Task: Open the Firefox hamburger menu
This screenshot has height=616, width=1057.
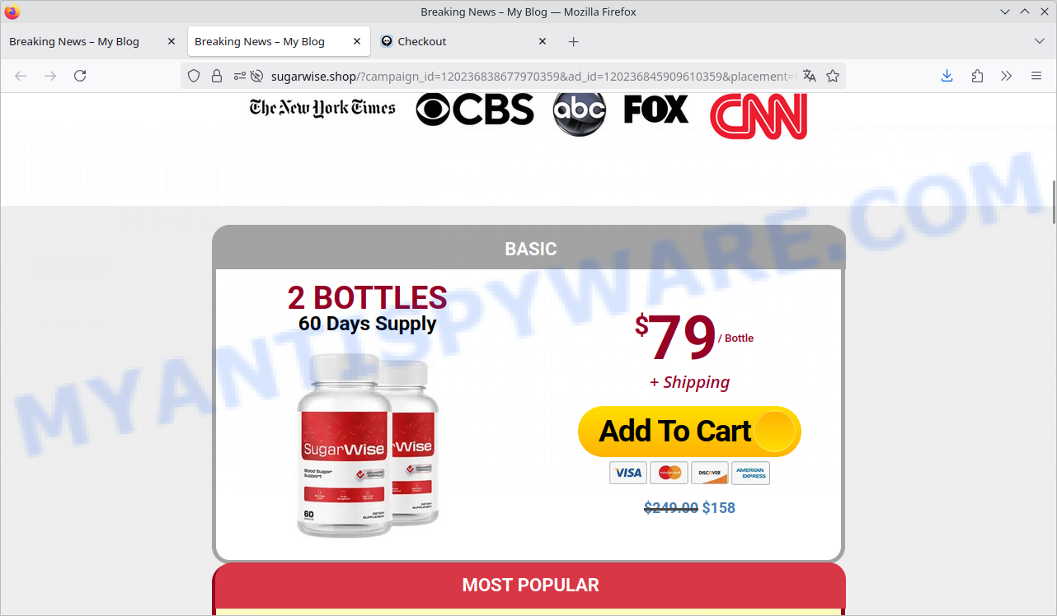Action: point(1036,76)
